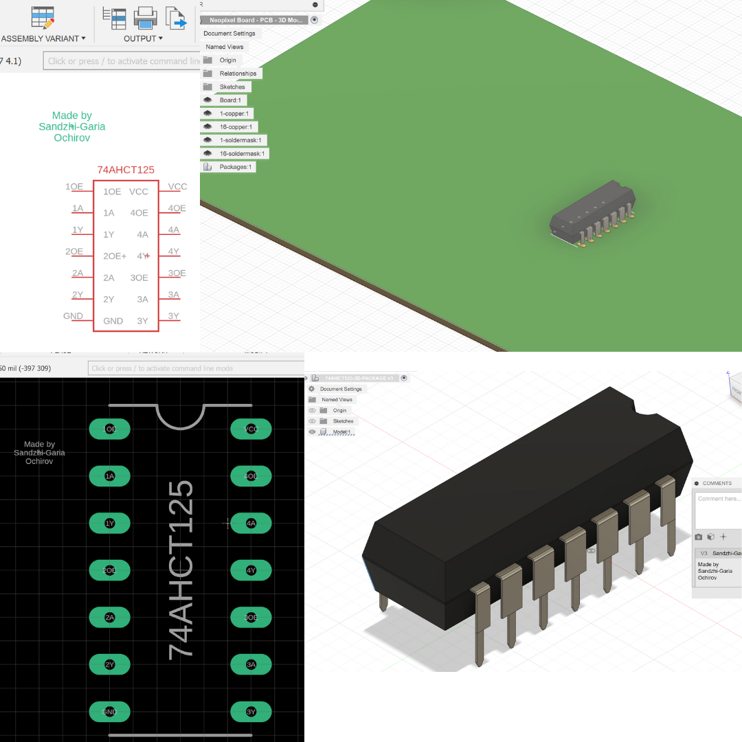The width and height of the screenshot is (742, 742).
Task: Select the 1OE pad in the footprint
Action: point(110,429)
